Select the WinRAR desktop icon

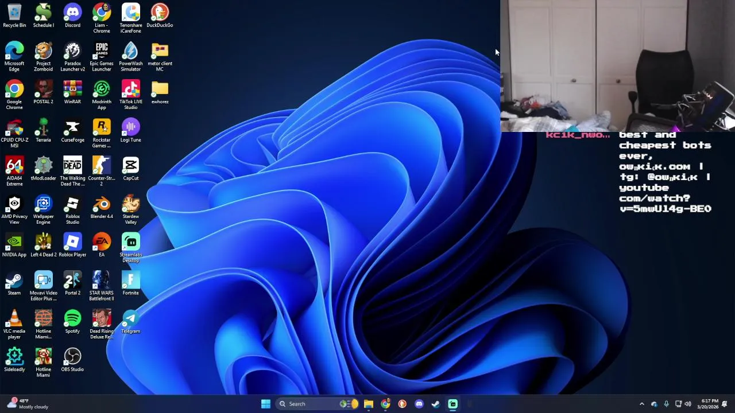click(x=72, y=92)
